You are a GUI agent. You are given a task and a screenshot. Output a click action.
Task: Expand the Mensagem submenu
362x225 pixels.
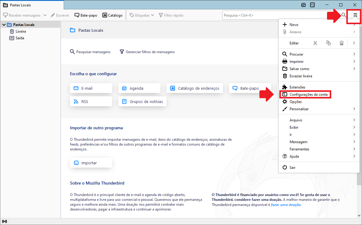(319, 142)
